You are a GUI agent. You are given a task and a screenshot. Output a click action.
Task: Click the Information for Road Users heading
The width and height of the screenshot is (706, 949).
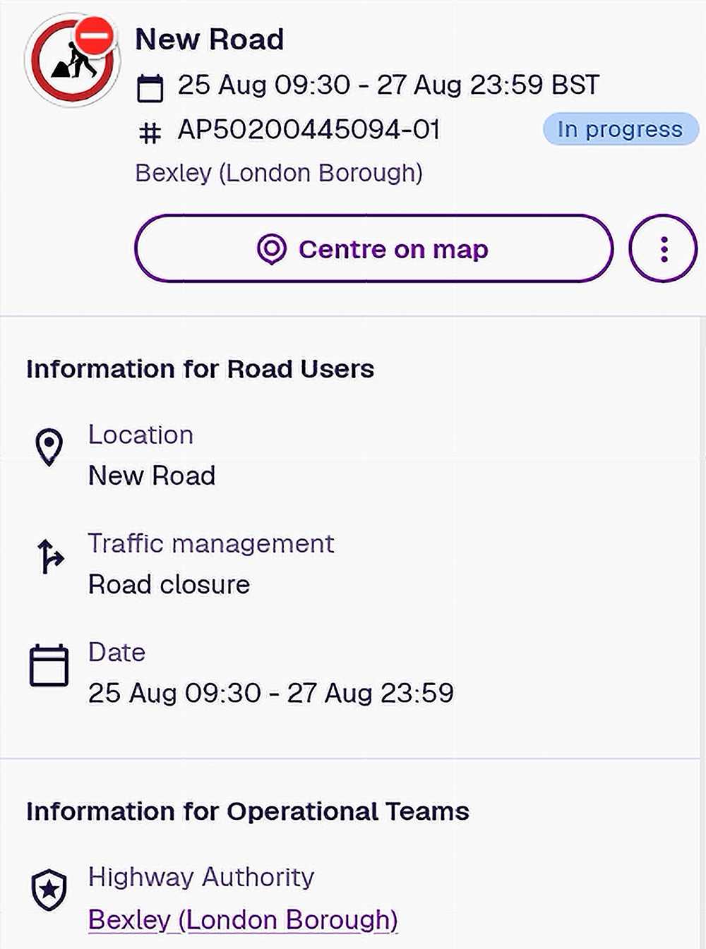(201, 369)
